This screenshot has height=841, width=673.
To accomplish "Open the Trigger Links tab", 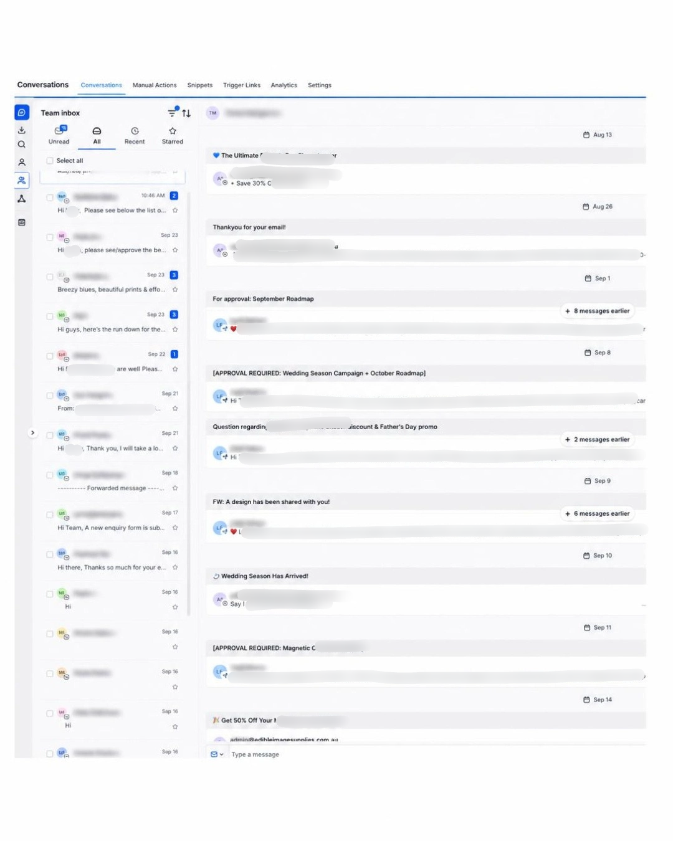I will coord(242,85).
